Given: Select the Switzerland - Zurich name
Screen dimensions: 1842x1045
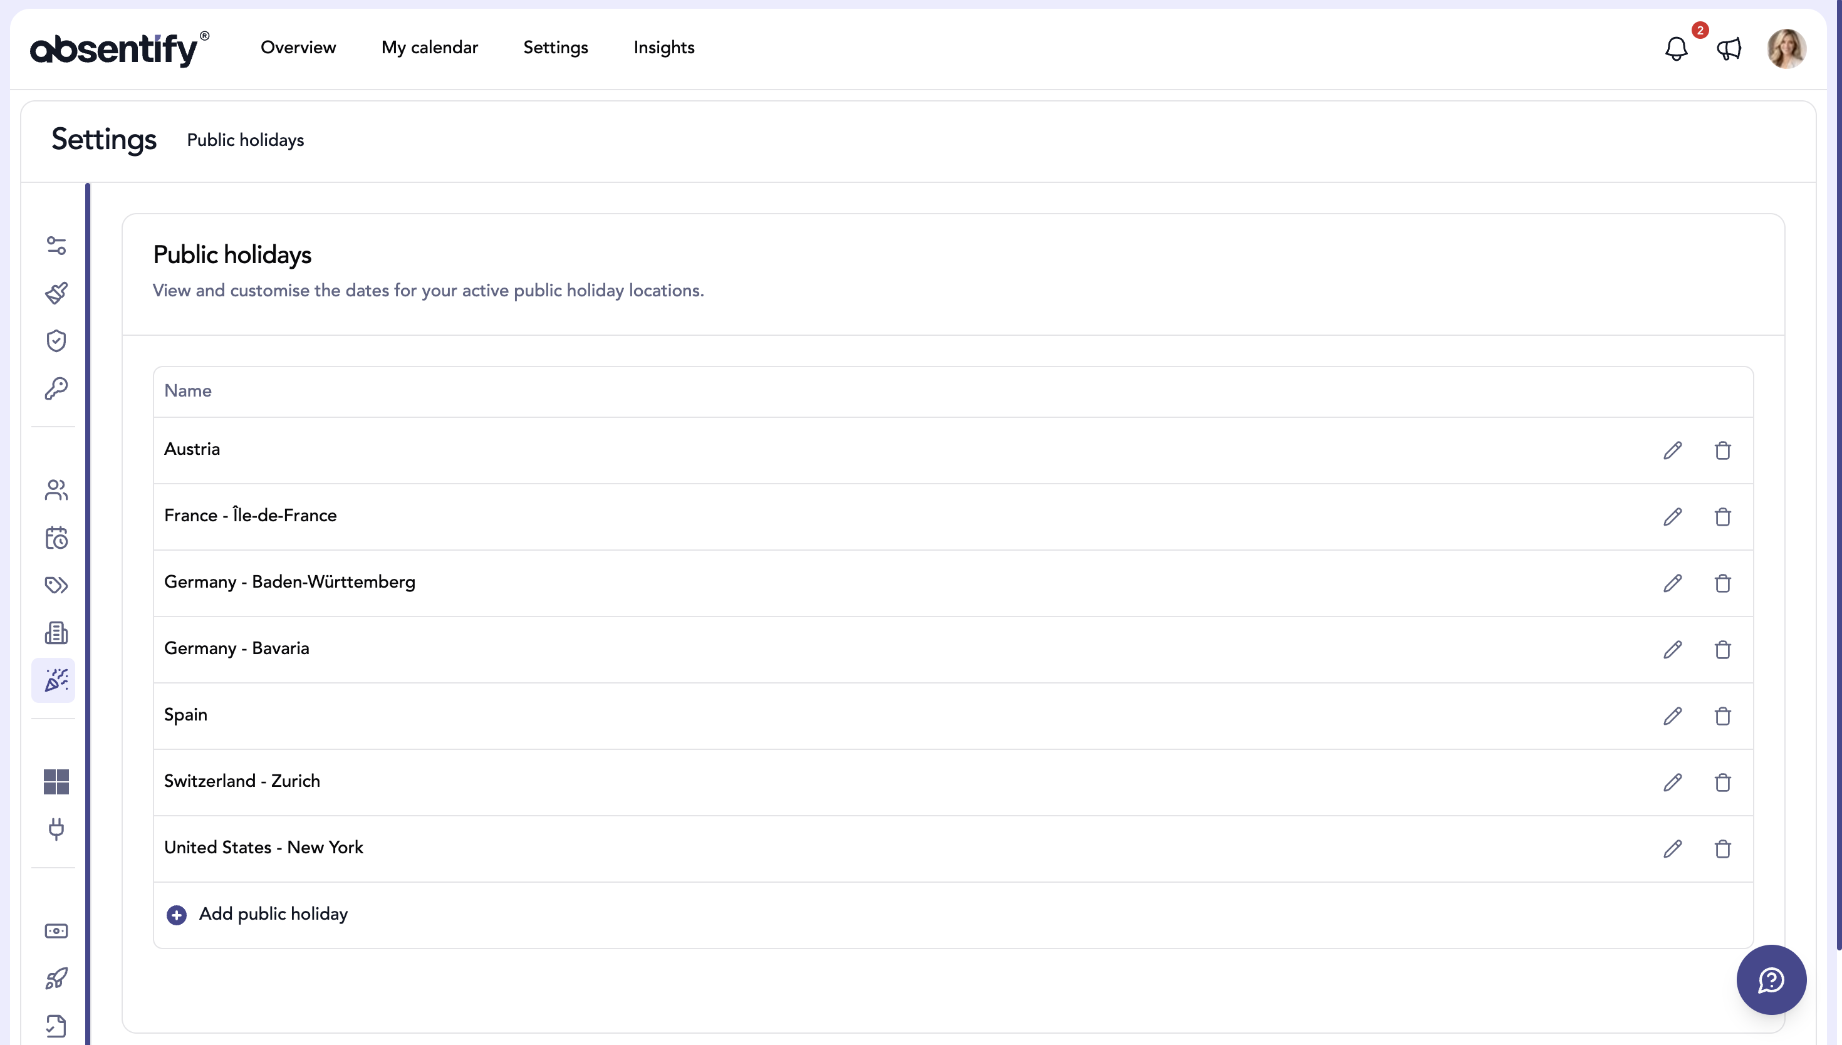Looking at the screenshot, I should tap(242, 781).
